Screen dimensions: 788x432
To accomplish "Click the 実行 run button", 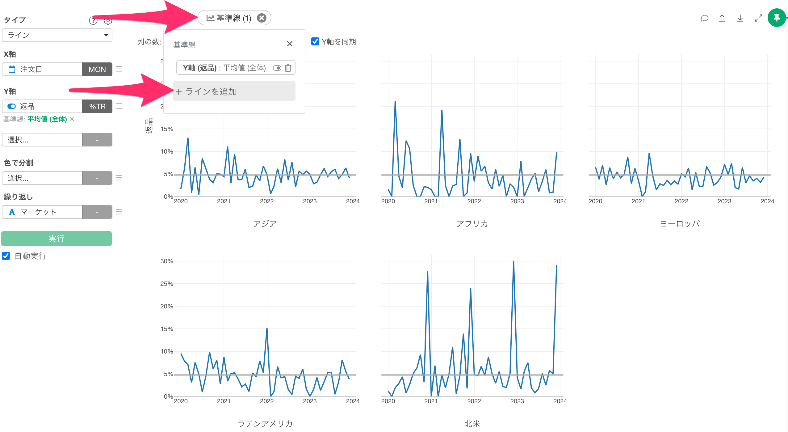I will click(57, 239).
